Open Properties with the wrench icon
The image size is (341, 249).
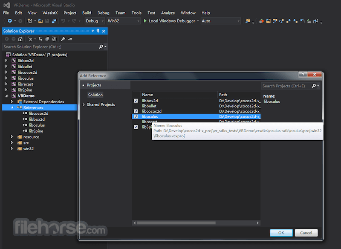coord(63,39)
